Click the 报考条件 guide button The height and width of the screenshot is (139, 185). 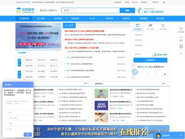click(29, 60)
